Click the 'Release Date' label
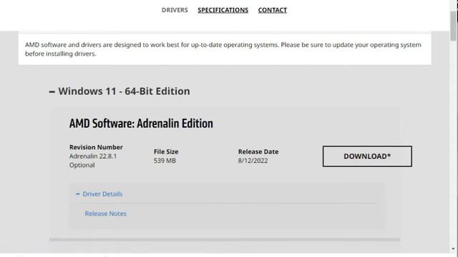This screenshot has width=458, height=257. pyautogui.click(x=258, y=152)
